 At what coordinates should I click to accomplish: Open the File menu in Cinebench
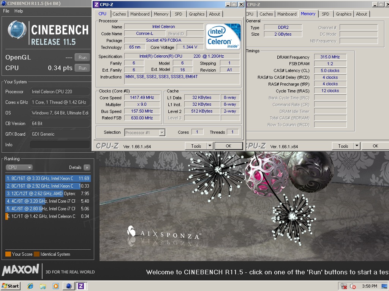pyautogui.click(x=6, y=11)
